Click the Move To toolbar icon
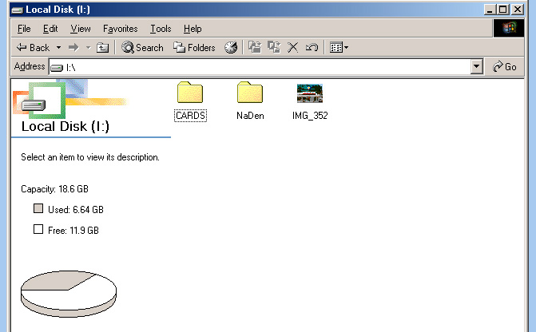The width and height of the screenshot is (536, 332). [255, 47]
